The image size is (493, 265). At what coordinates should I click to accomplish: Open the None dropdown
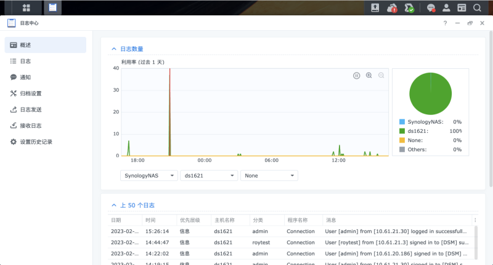(x=269, y=176)
